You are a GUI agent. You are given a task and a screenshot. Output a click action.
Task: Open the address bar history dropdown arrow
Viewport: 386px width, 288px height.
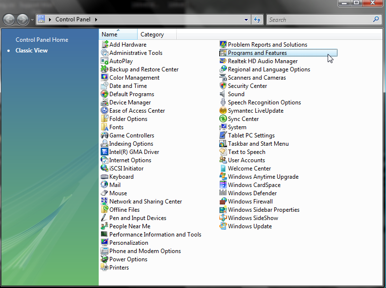pyautogui.click(x=246, y=20)
